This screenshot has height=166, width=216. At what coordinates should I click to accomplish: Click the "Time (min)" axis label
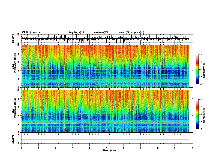pyautogui.click(x=109, y=151)
